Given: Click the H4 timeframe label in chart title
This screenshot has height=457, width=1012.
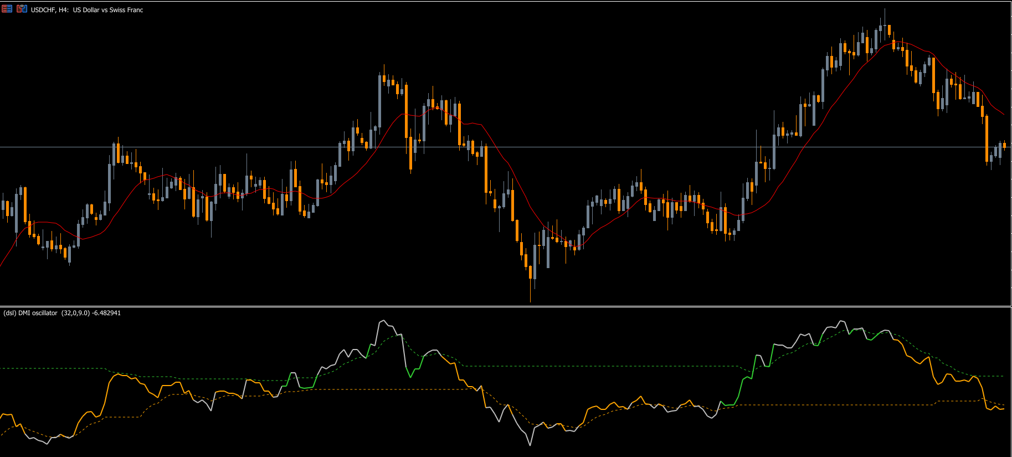Looking at the screenshot, I should [63, 10].
